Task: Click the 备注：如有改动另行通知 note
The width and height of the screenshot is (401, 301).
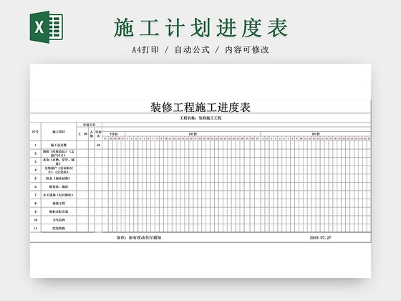Action: pyautogui.click(x=139, y=237)
